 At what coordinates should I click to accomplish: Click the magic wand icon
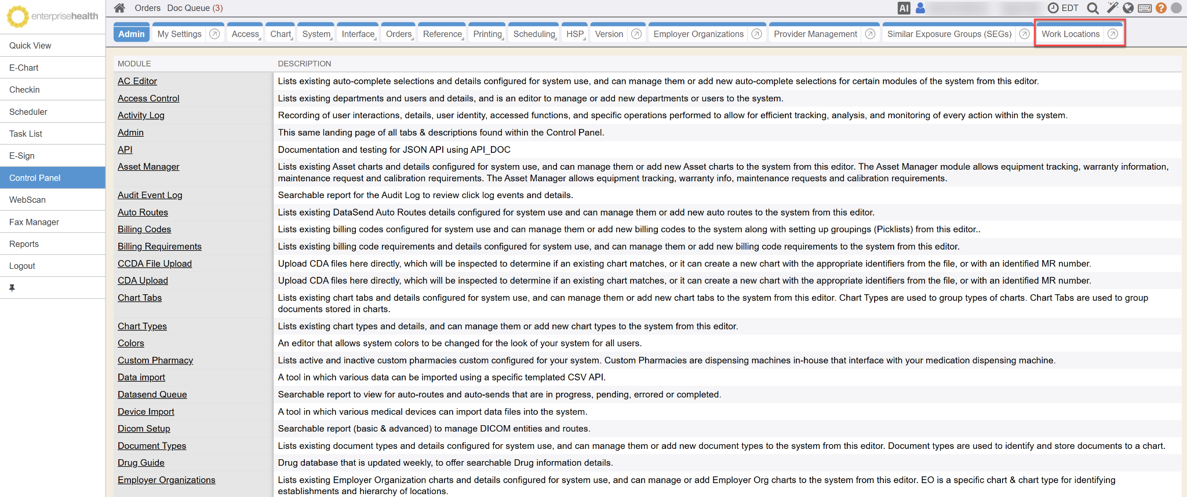pos(1112,8)
